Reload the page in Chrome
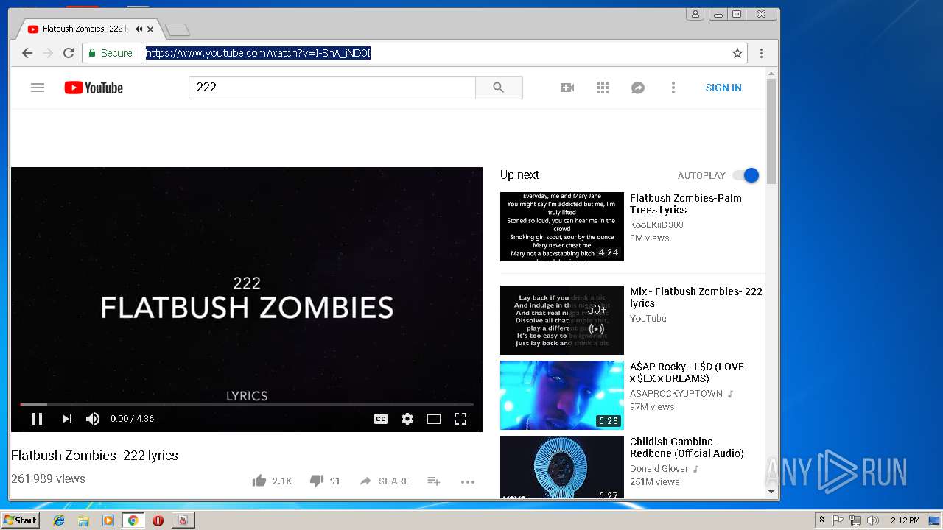Image resolution: width=943 pixels, height=530 pixels. (x=69, y=53)
